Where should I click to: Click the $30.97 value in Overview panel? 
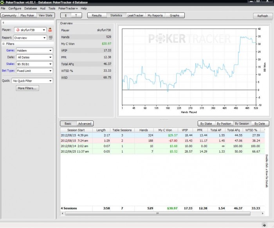(106, 44)
